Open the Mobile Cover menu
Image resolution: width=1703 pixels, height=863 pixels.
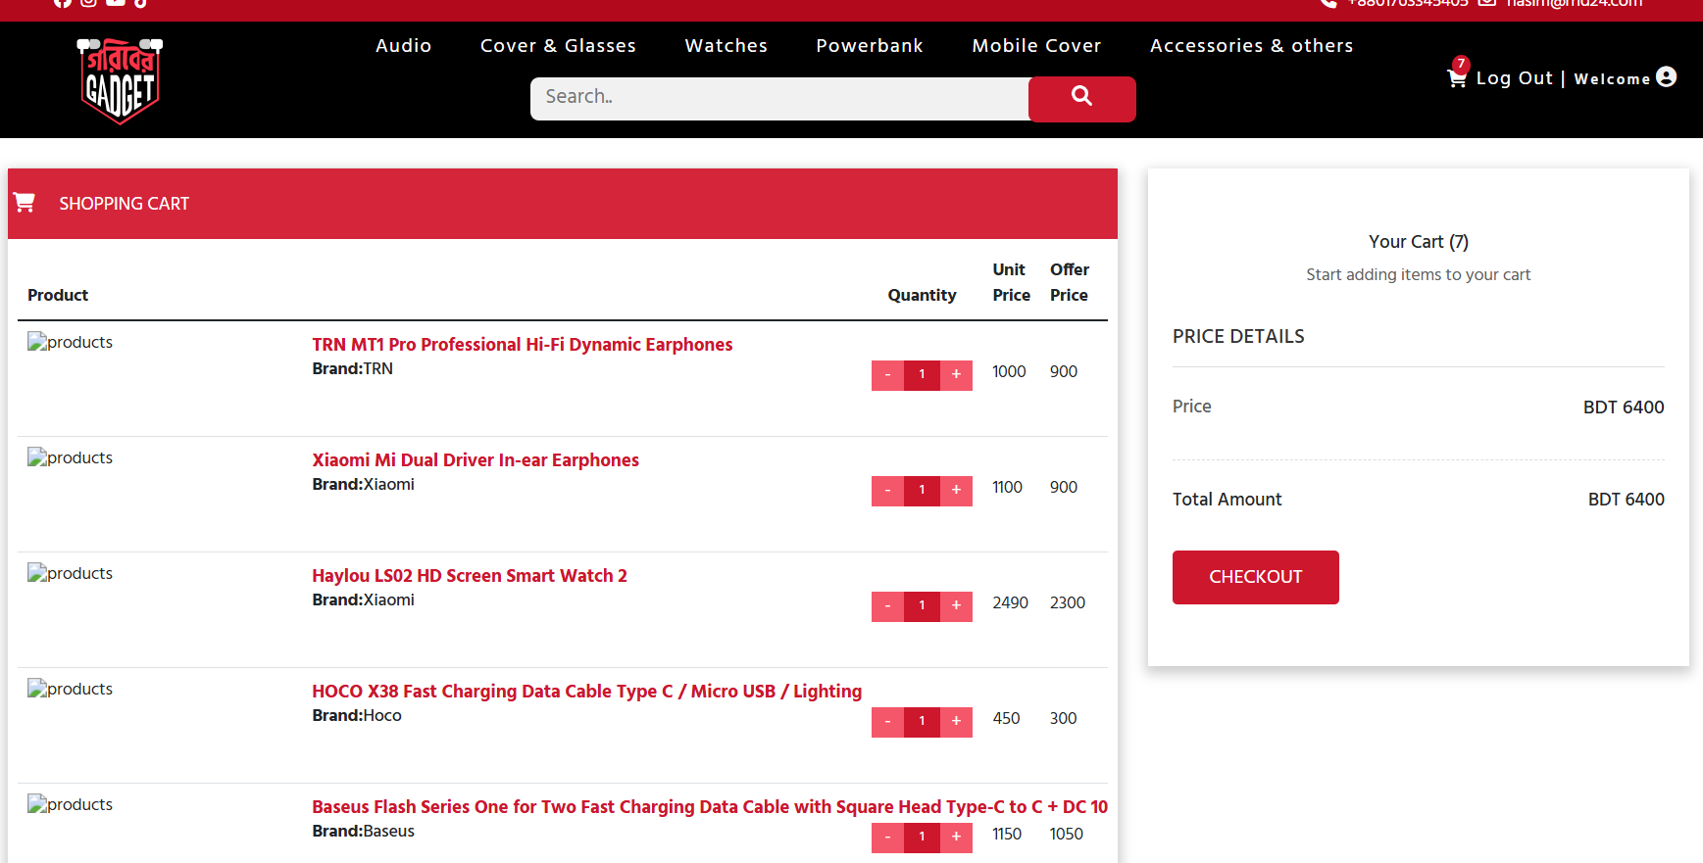pos(1036,46)
